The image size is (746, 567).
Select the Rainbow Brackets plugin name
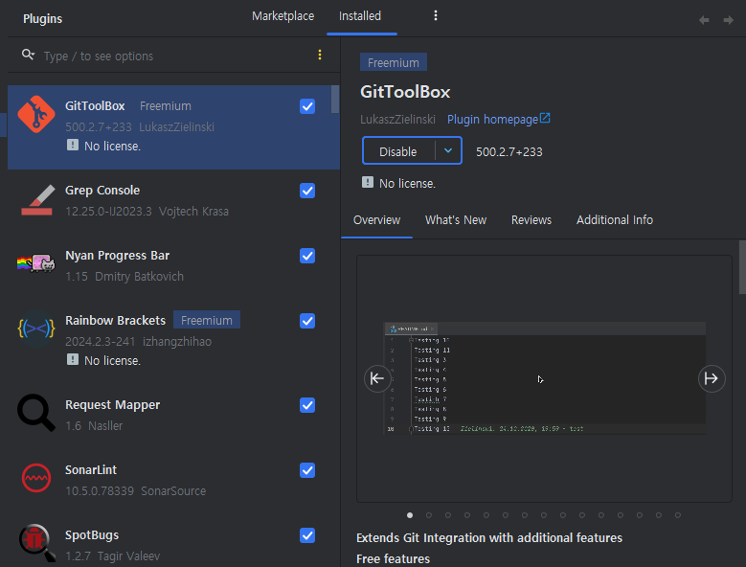click(115, 321)
